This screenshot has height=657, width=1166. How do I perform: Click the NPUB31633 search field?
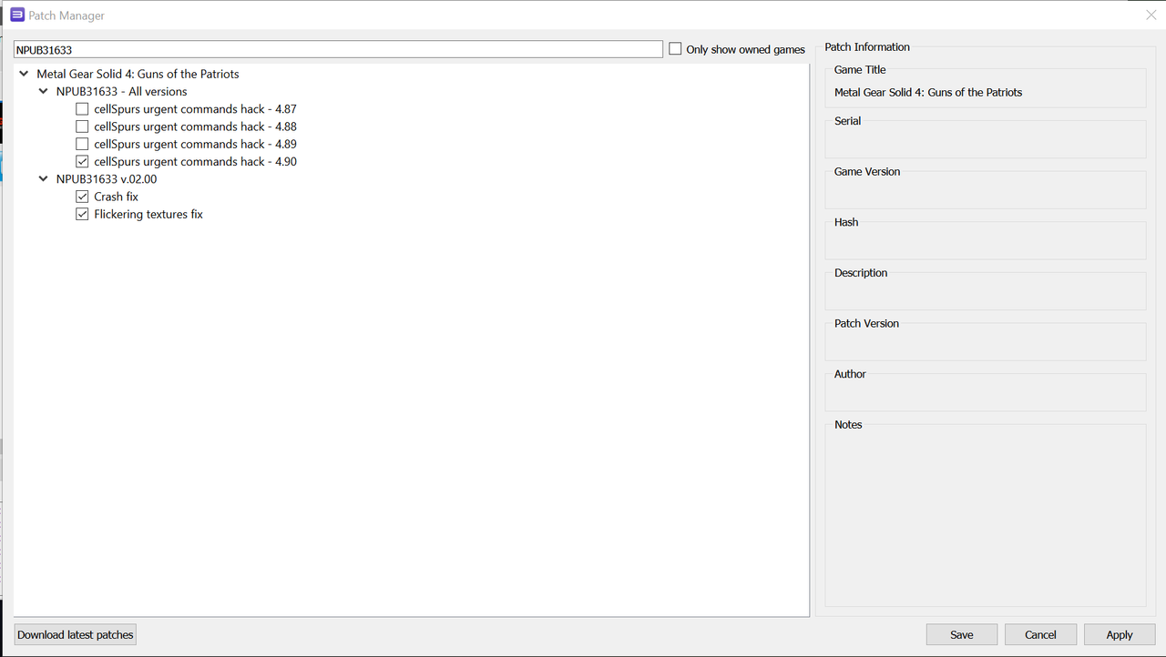point(338,49)
